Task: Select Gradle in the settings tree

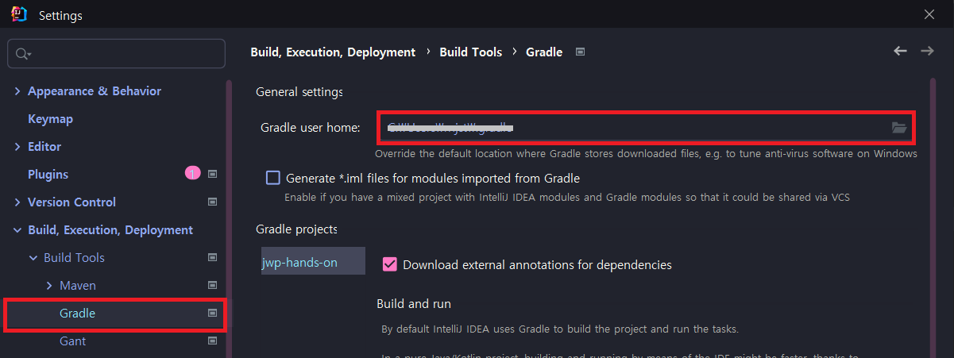Action: tap(77, 313)
